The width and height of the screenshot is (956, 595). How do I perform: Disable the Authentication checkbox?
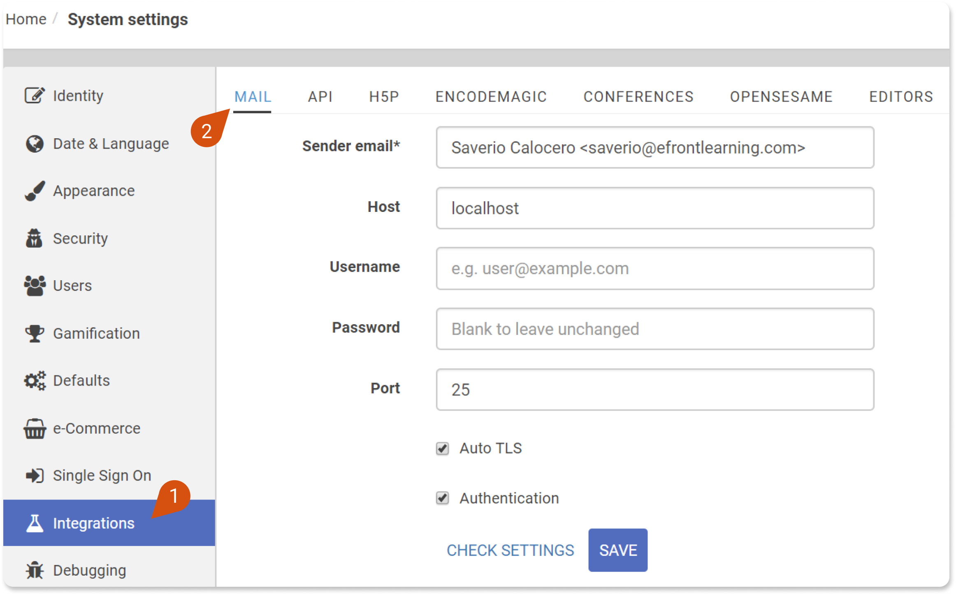point(442,498)
